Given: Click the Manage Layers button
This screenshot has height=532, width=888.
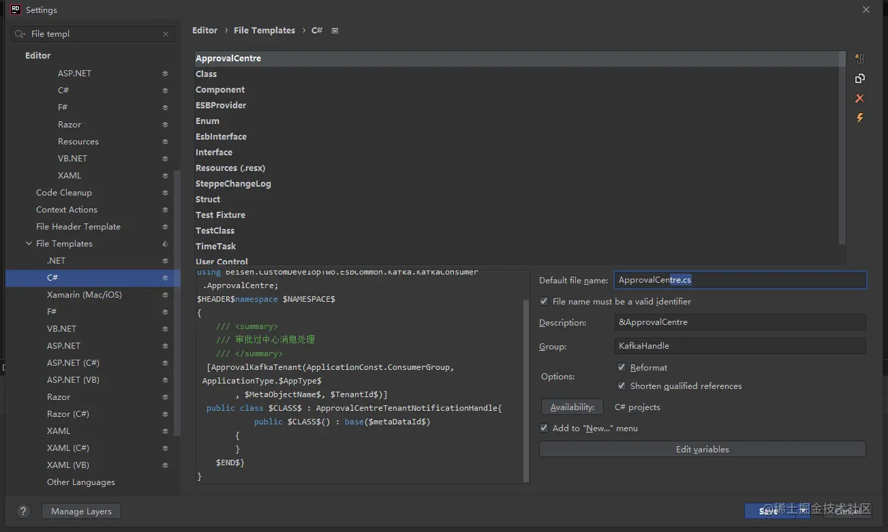Looking at the screenshot, I should click(x=81, y=512).
